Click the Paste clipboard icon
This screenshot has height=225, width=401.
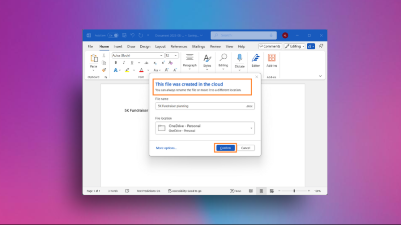pyautogui.click(x=94, y=59)
